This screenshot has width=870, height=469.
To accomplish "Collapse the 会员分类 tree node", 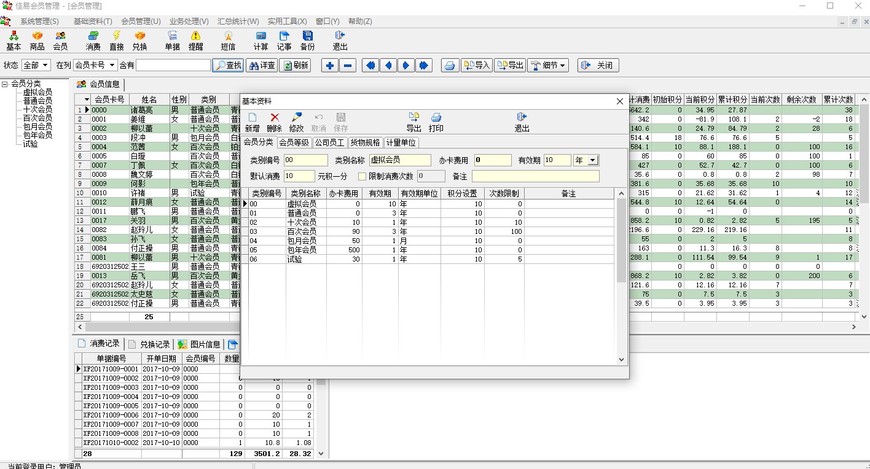I will 5,84.
